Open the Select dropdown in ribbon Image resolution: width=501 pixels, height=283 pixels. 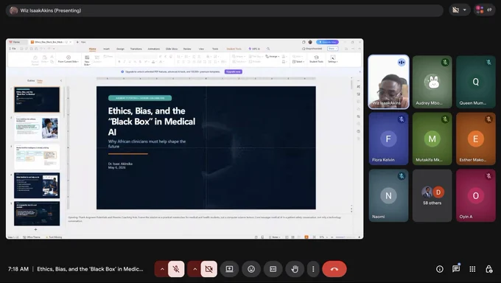[x=298, y=61]
